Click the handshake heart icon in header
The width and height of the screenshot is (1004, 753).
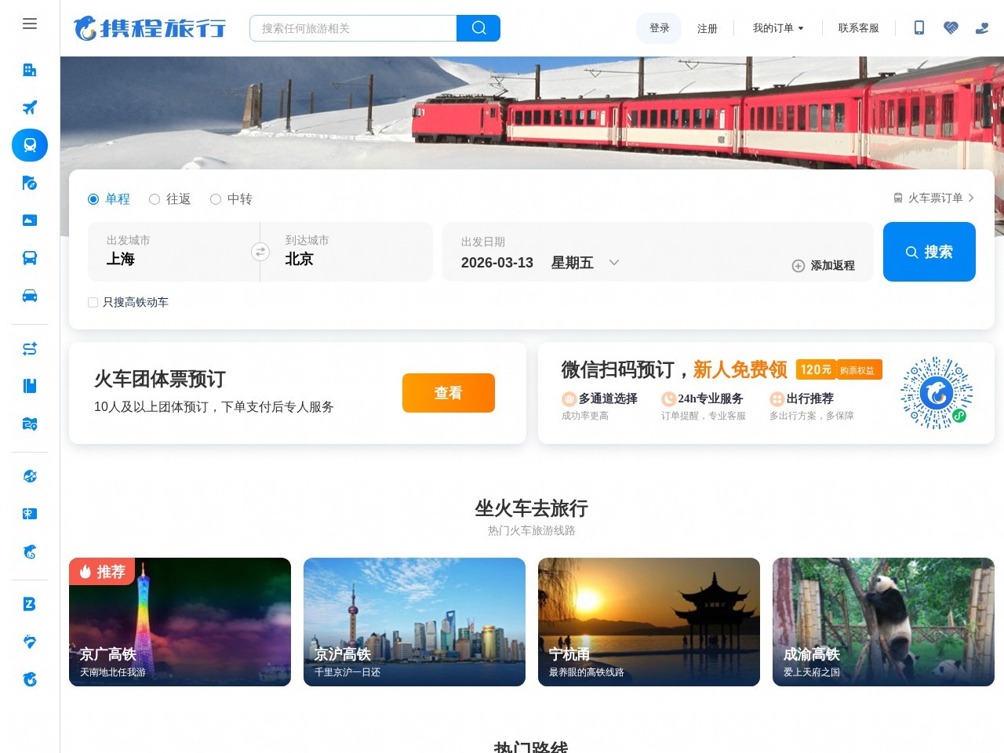[x=951, y=28]
